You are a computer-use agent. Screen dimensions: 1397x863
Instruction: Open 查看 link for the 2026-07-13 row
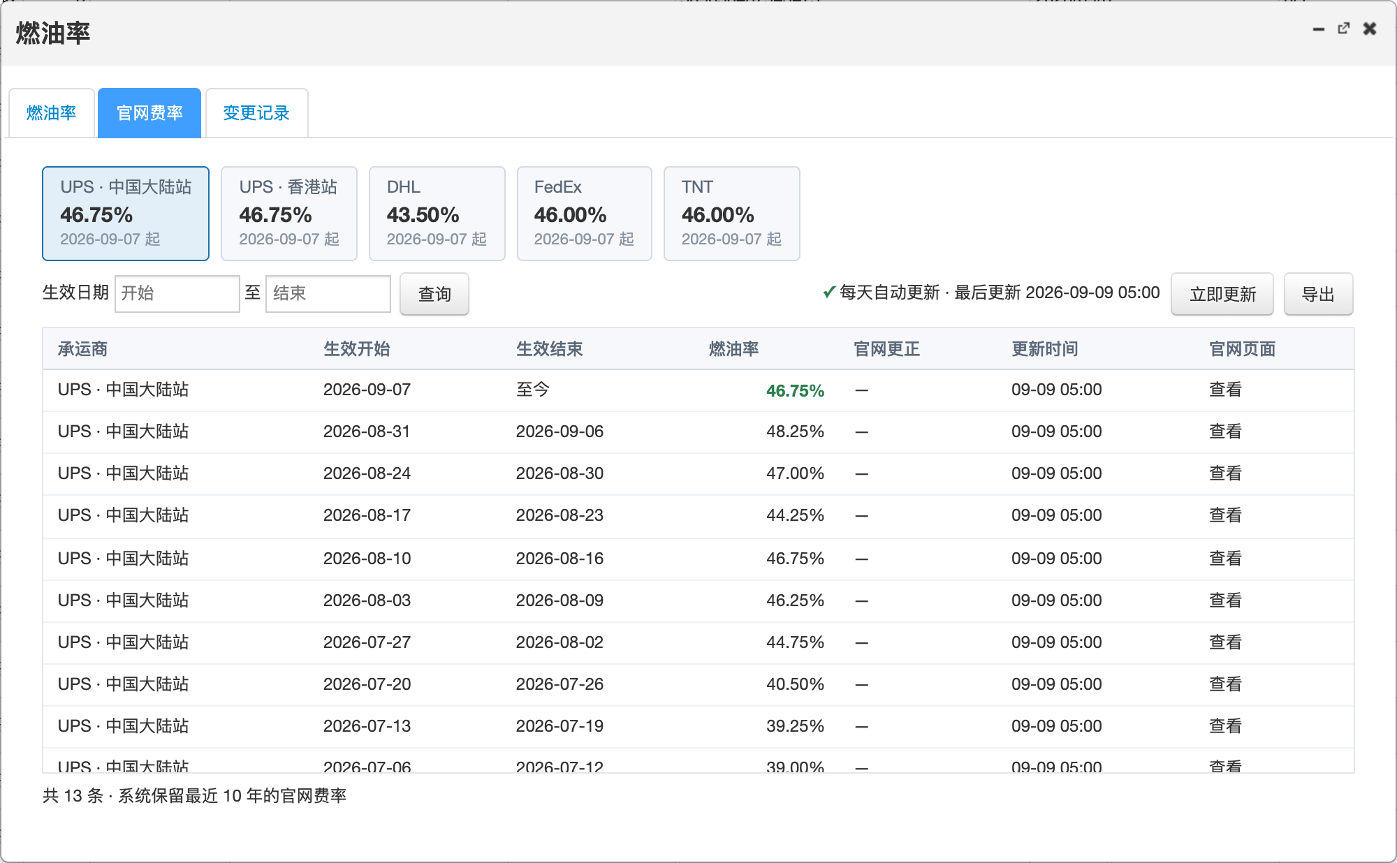1225,726
